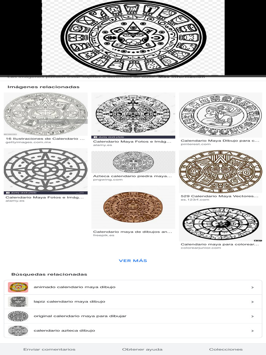
Task: Open the brown freepik.es calendar image
Action: tap(133, 207)
